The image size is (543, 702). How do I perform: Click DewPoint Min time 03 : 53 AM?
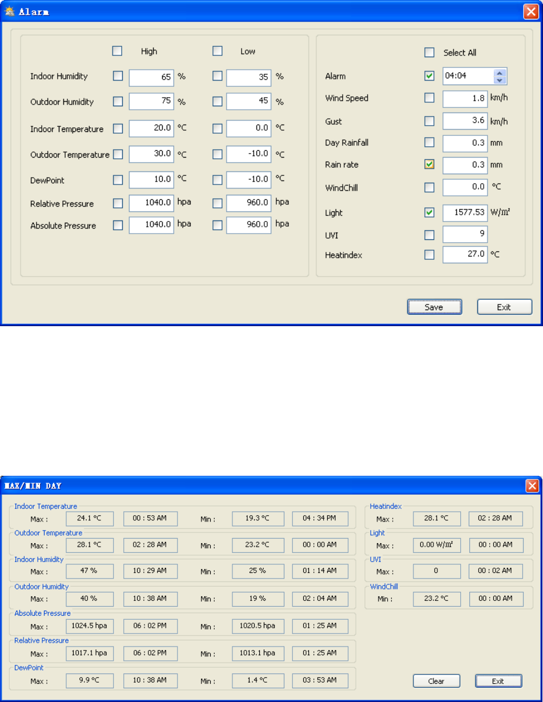pyautogui.click(x=320, y=680)
